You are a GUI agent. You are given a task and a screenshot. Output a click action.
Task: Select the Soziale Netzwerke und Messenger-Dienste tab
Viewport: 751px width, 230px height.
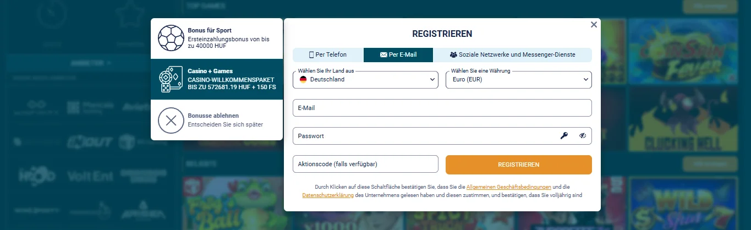512,55
